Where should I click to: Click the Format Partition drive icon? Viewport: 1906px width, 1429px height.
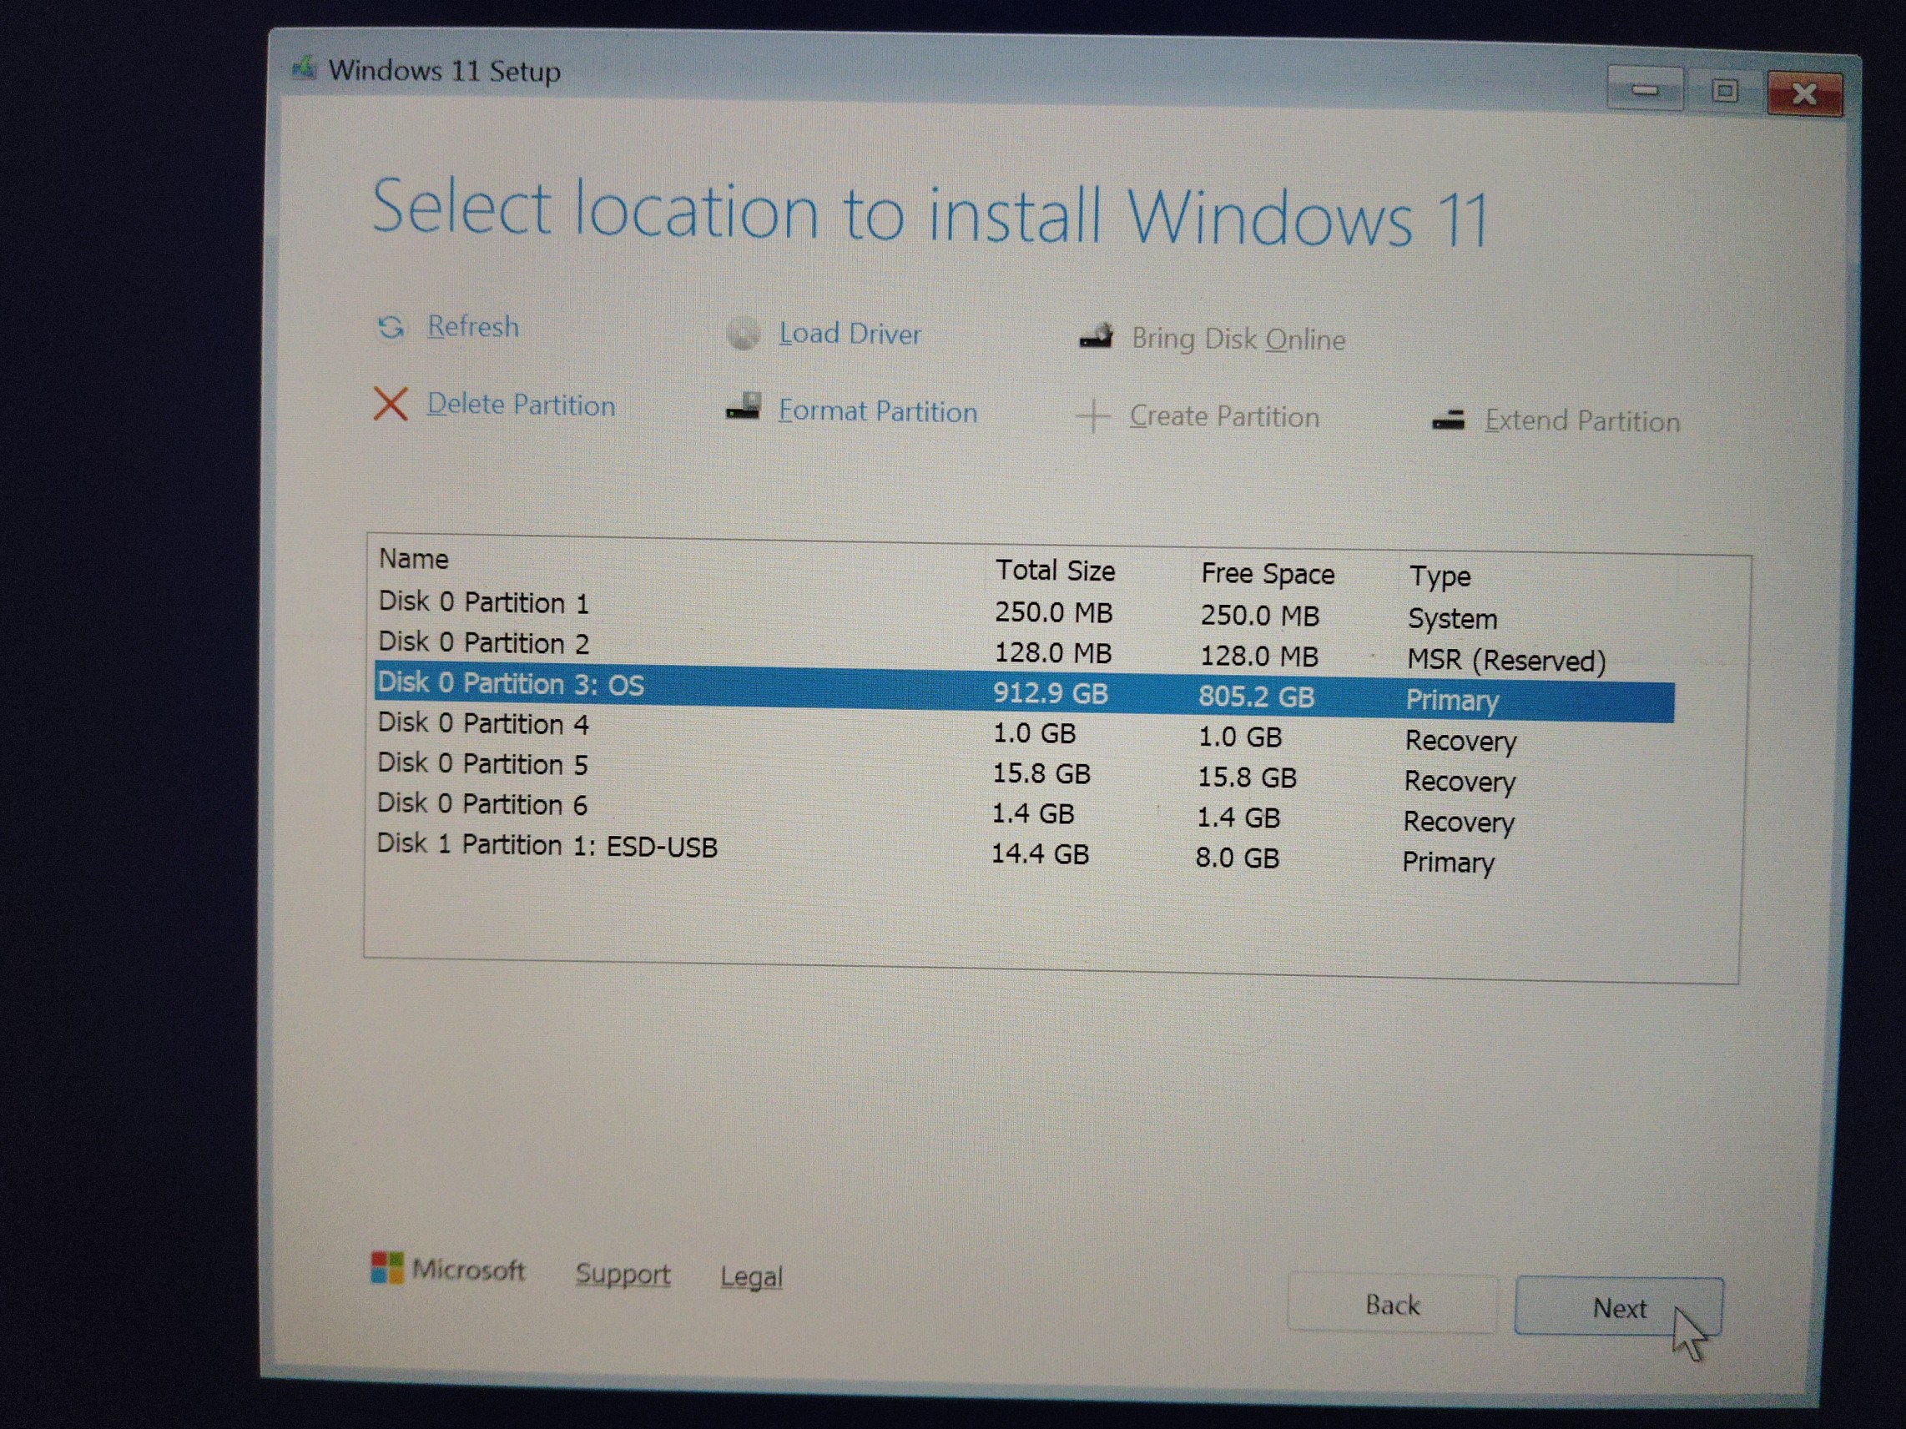tap(743, 406)
